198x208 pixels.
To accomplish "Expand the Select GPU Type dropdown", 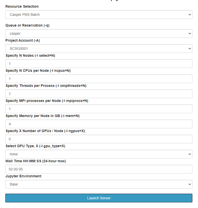I will 99,154.
